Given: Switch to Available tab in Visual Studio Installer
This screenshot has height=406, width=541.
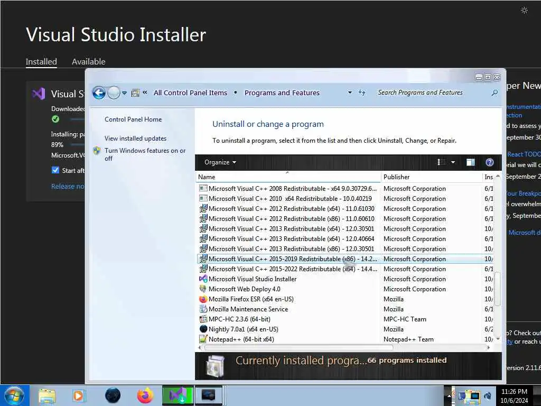Looking at the screenshot, I should pyautogui.click(x=89, y=61).
